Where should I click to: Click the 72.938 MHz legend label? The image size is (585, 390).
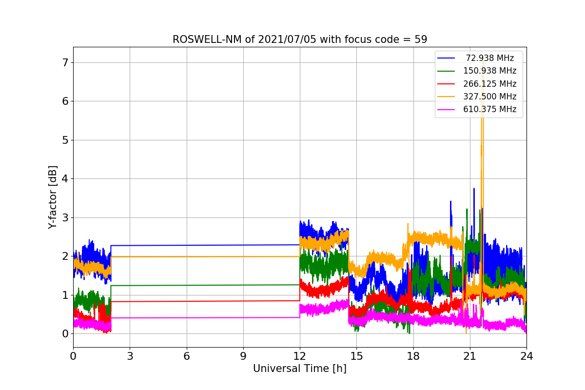[x=490, y=58]
